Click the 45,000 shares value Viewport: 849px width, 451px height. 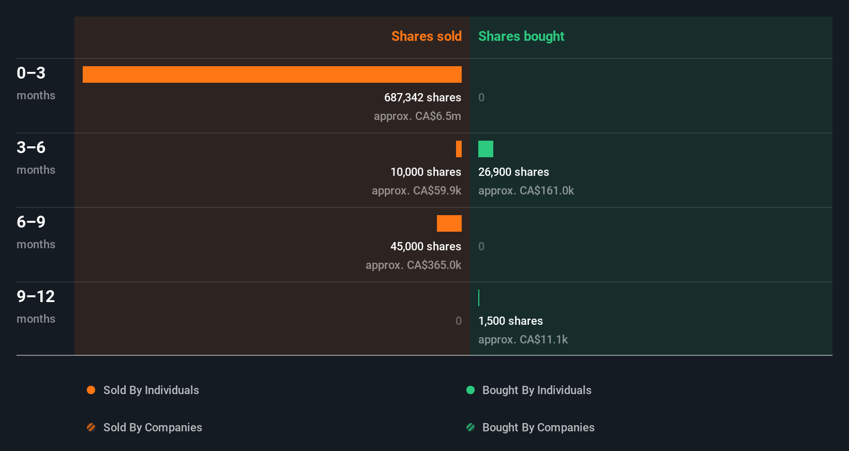pos(426,246)
